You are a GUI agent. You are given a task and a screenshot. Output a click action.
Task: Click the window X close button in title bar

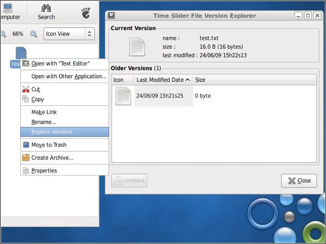[x=317, y=16]
